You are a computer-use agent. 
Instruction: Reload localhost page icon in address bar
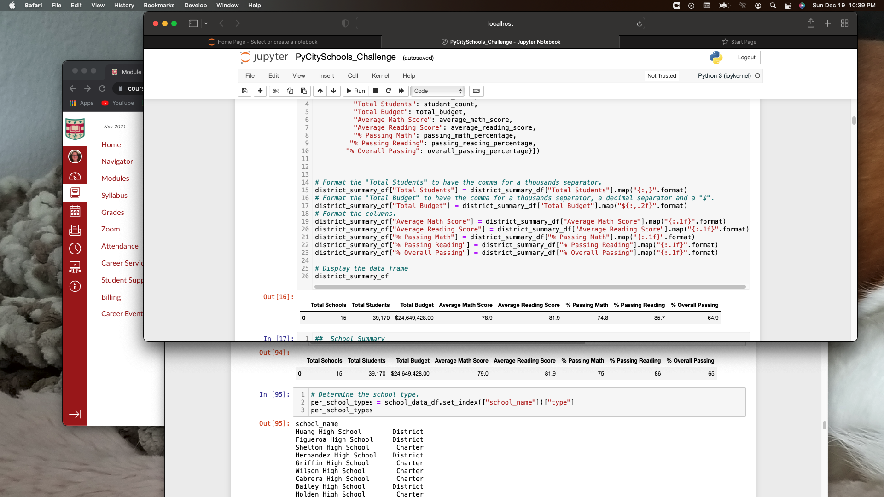click(x=639, y=24)
